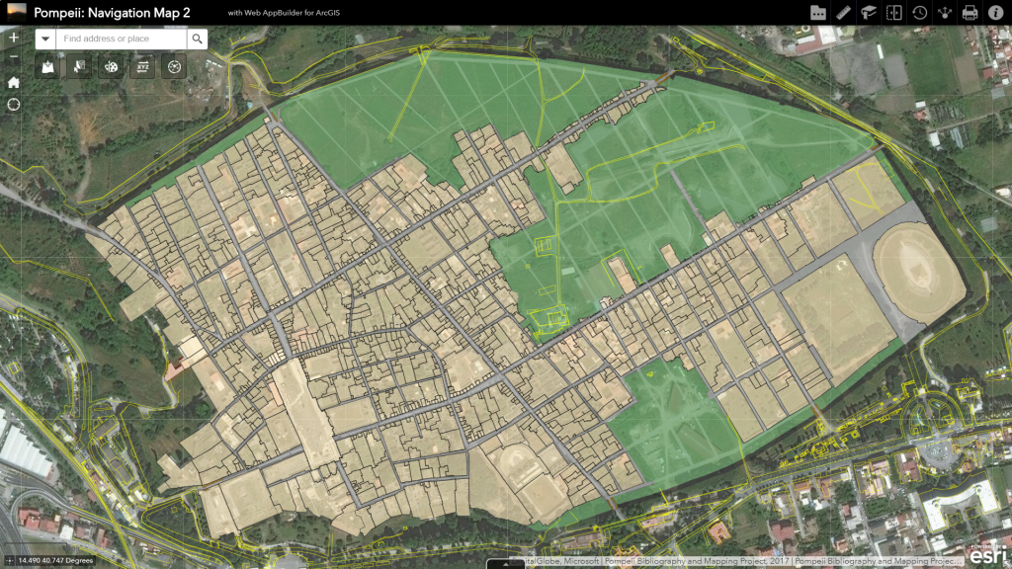Expand the bottom attribute table arrow

(x=506, y=564)
